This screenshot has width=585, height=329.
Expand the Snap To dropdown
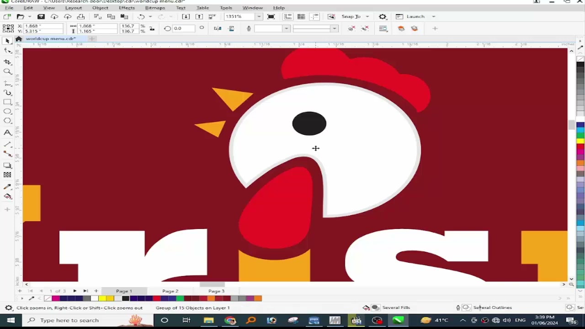click(x=367, y=16)
